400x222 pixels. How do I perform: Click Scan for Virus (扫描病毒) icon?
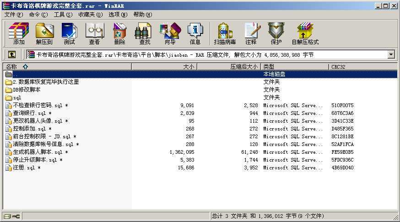(225, 33)
